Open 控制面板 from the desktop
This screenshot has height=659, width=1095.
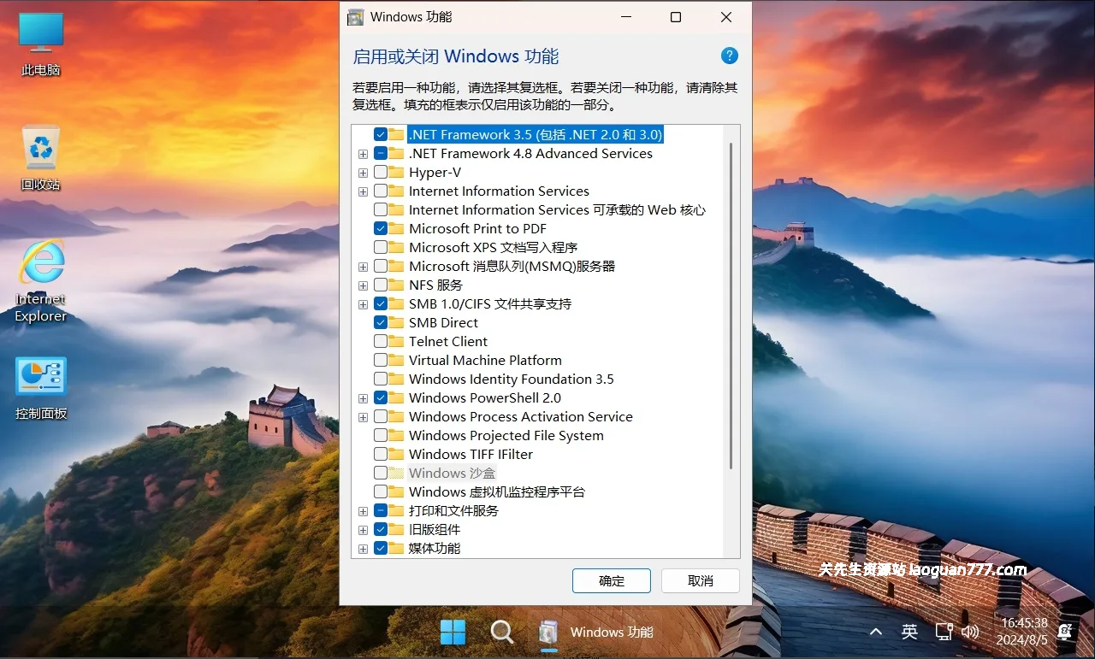point(39,376)
